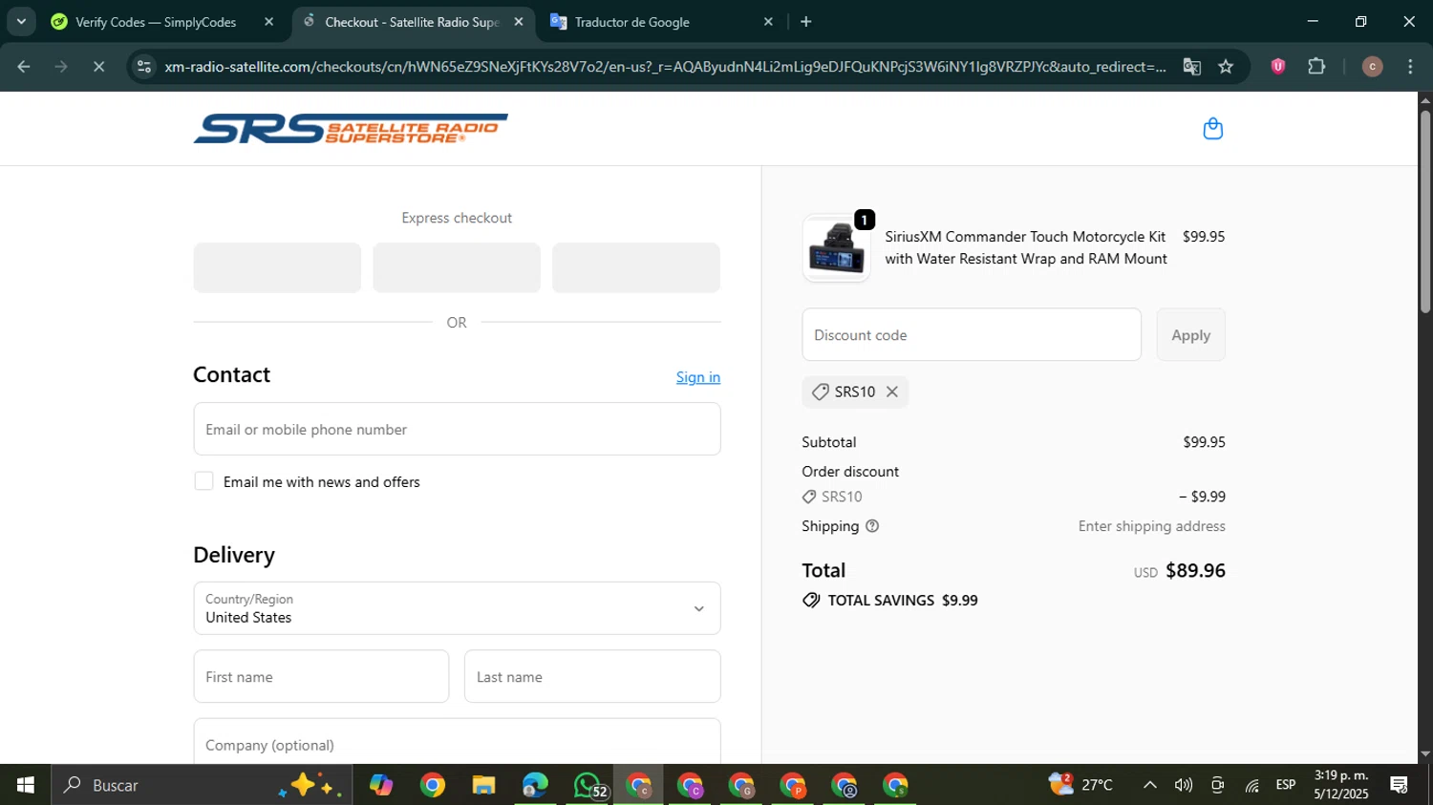This screenshot has width=1433, height=805.
Task: Click the Total amount $89.96
Action: coord(1195,570)
